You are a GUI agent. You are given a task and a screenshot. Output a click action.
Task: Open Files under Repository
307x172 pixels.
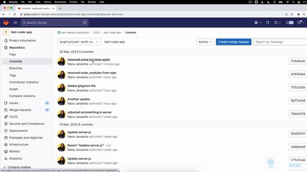(12, 54)
